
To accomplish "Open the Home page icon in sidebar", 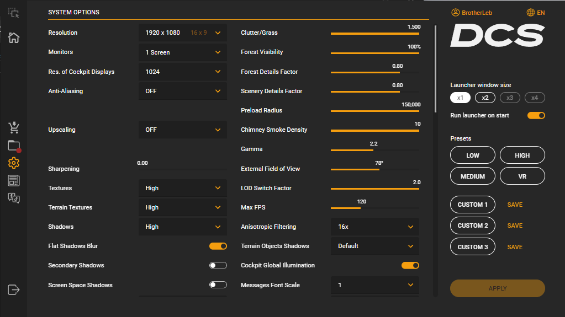I will pos(14,37).
